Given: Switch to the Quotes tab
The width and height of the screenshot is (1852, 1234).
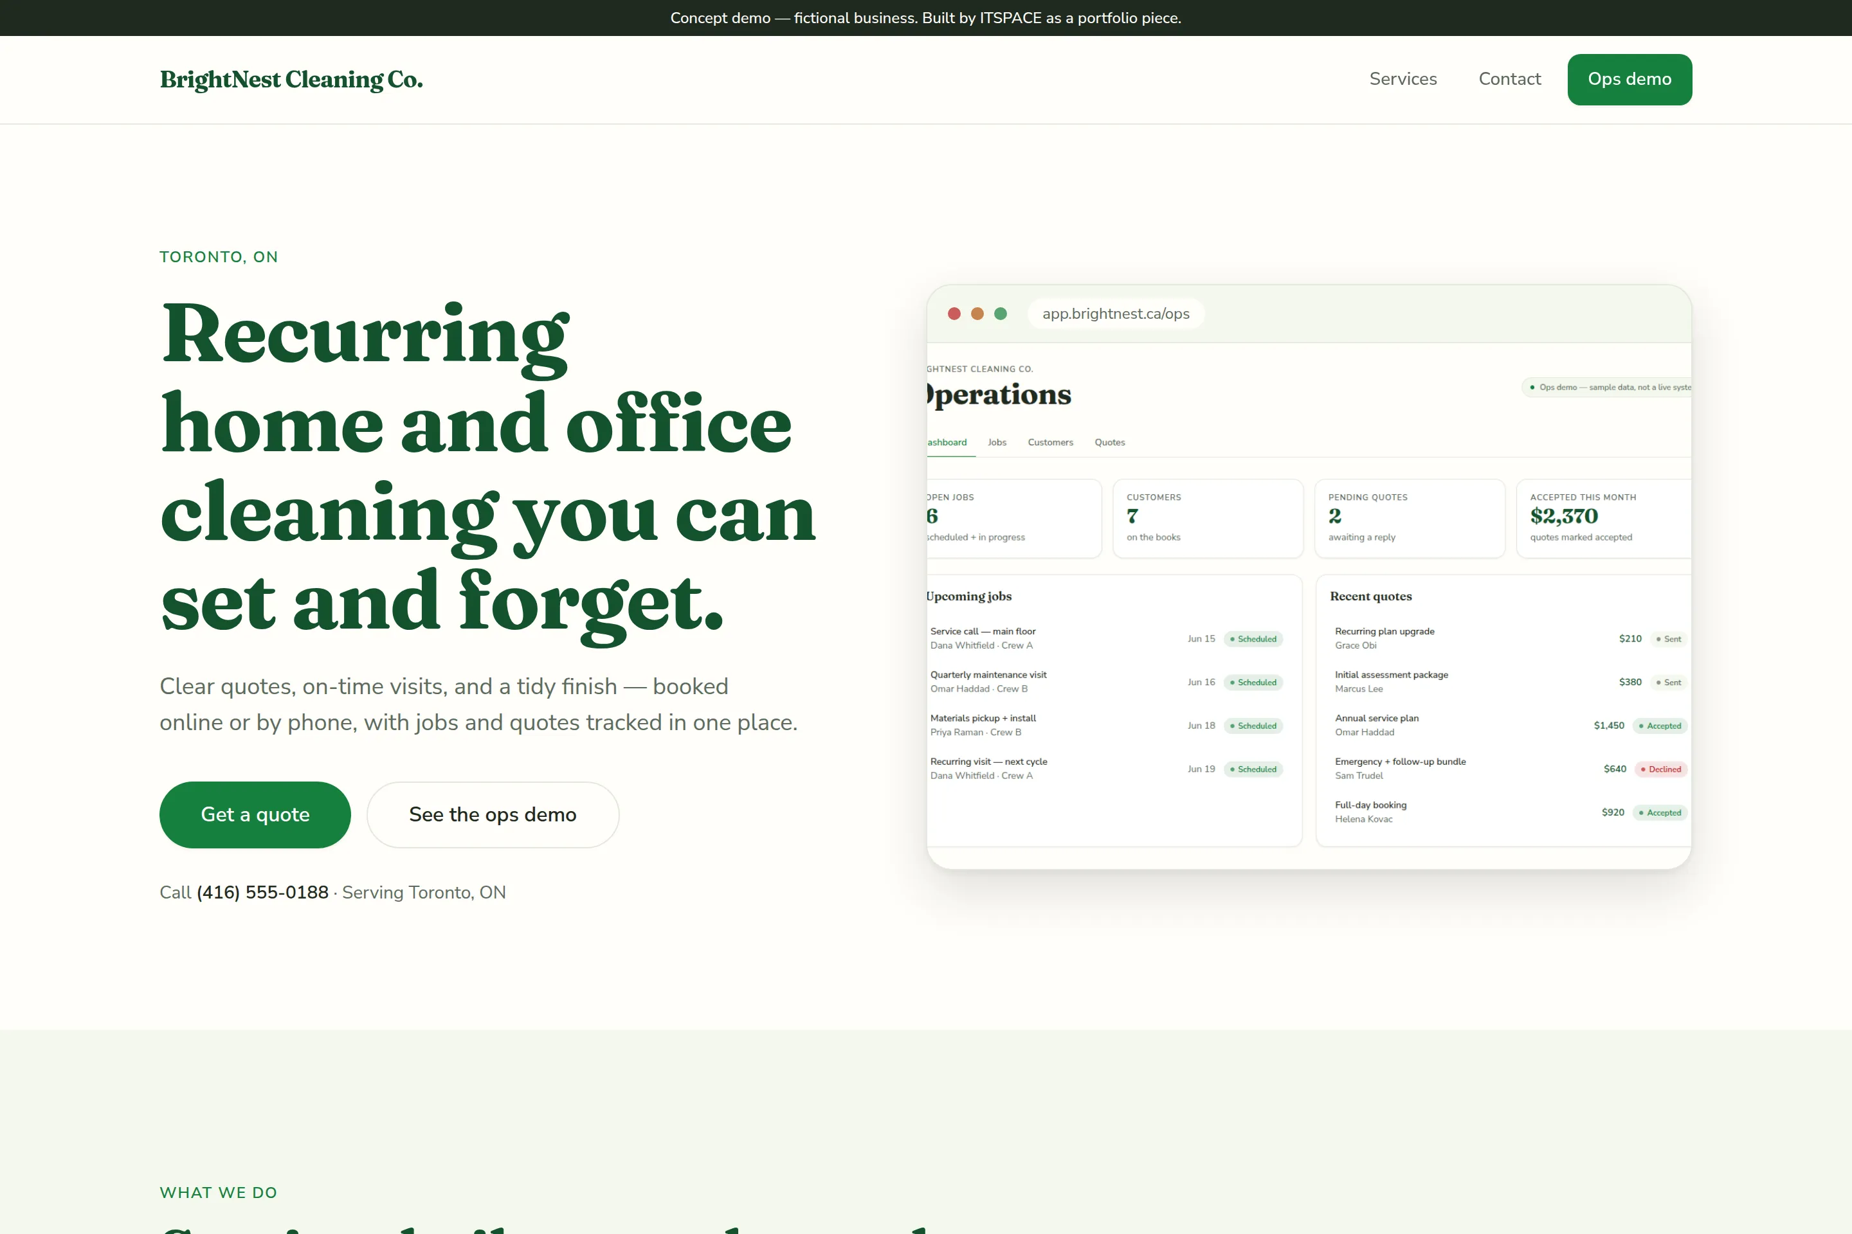Looking at the screenshot, I should tap(1109, 442).
